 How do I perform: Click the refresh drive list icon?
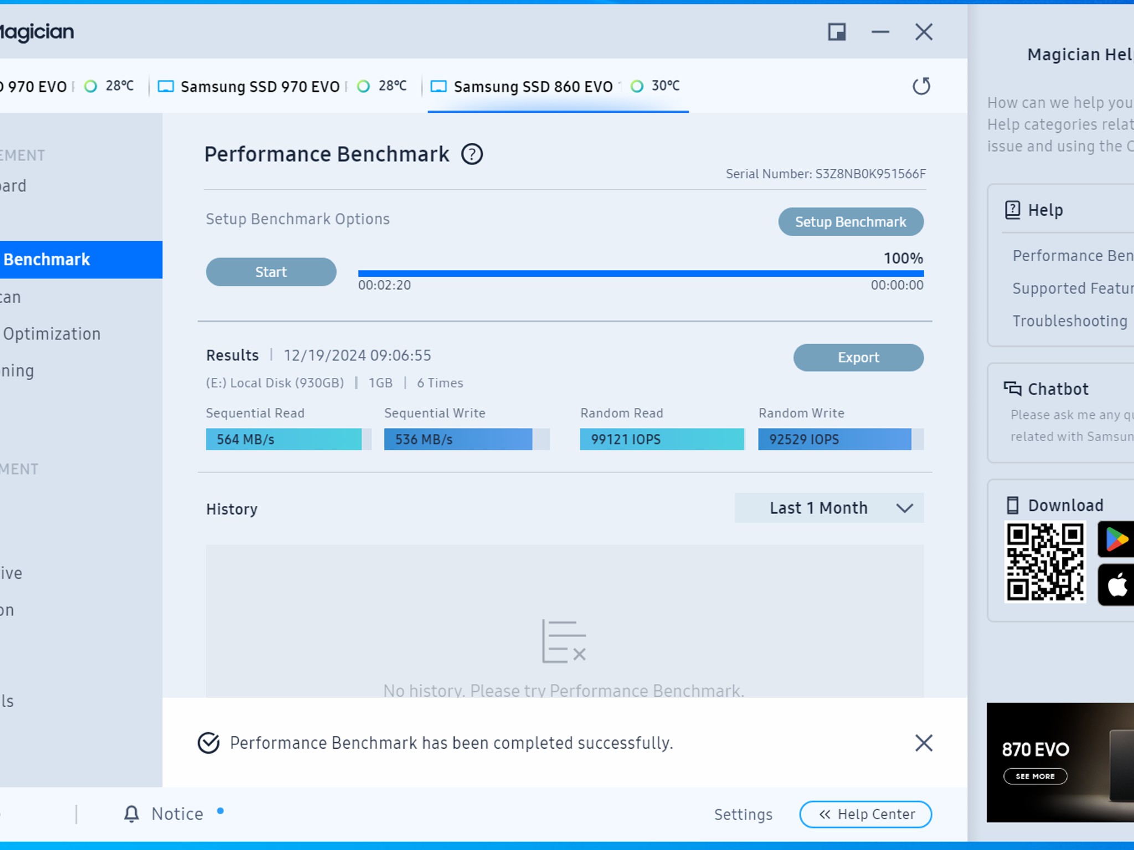coord(921,86)
